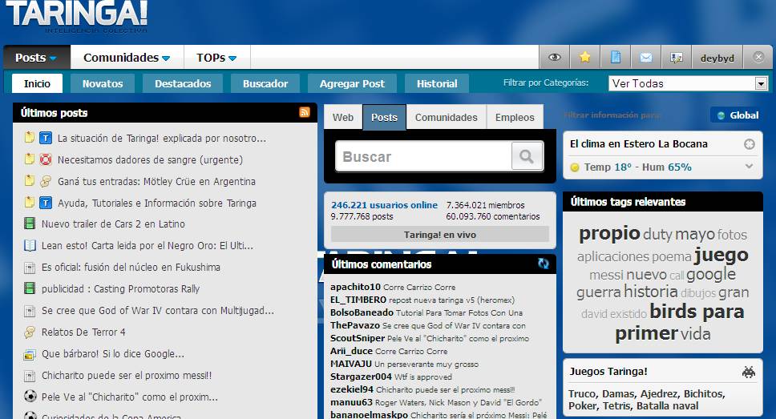Click news icon beside 'Es oficial: fusión del núcleo'
Screen dimensions: 776x419
pyautogui.click(x=30, y=268)
